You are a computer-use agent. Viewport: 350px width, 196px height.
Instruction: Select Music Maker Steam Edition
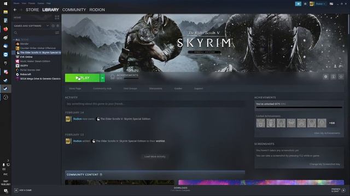point(35,61)
